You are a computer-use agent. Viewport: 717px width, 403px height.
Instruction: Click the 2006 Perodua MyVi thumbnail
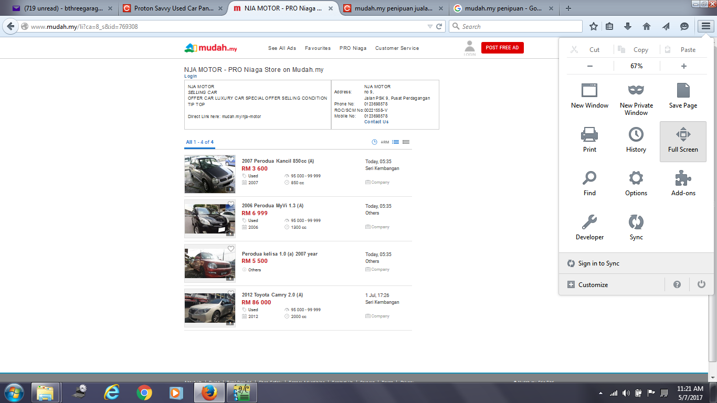click(209, 219)
